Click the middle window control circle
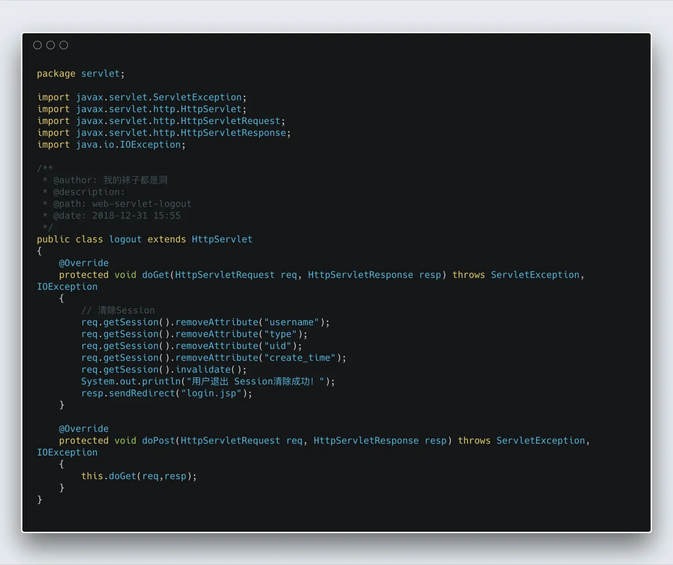Viewport: 673px width, 565px height. (x=51, y=45)
